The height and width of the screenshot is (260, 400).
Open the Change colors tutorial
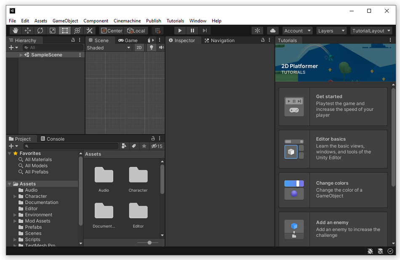point(333,190)
